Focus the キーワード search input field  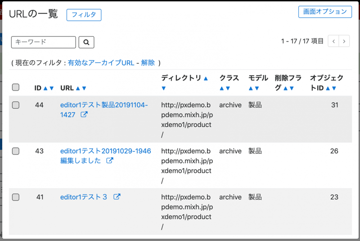pos(44,42)
